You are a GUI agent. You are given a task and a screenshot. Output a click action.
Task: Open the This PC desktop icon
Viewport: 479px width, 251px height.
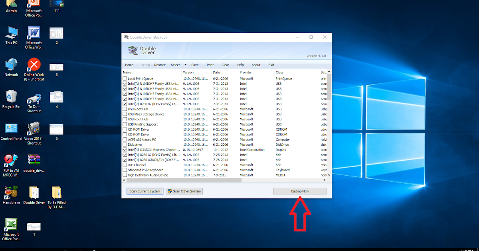[11, 36]
